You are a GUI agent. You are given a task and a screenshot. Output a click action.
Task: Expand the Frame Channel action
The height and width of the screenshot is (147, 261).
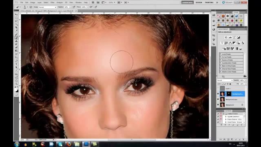coord(226,119)
